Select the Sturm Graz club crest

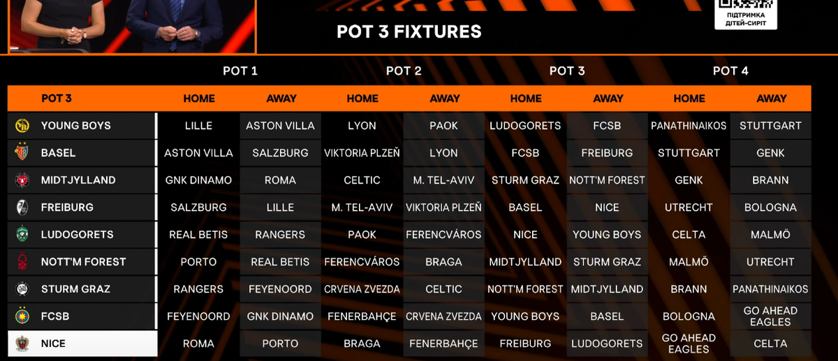(22, 289)
